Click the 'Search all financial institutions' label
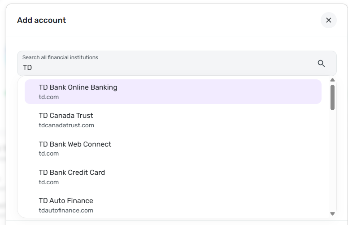This screenshot has width=348, height=225. pyautogui.click(x=60, y=57)
